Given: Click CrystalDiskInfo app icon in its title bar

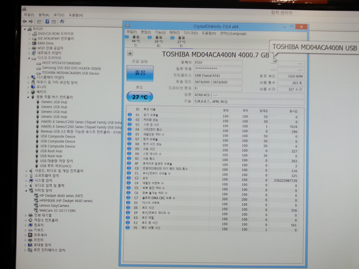Looking at the screenshot, I should (128, 25).
